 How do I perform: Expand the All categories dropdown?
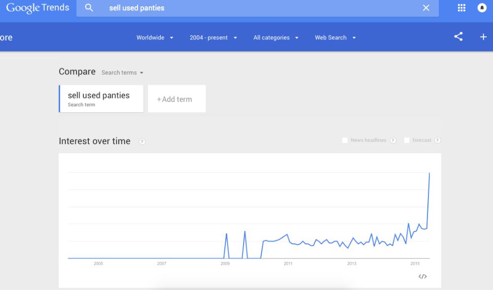click(x=276, y=37)
